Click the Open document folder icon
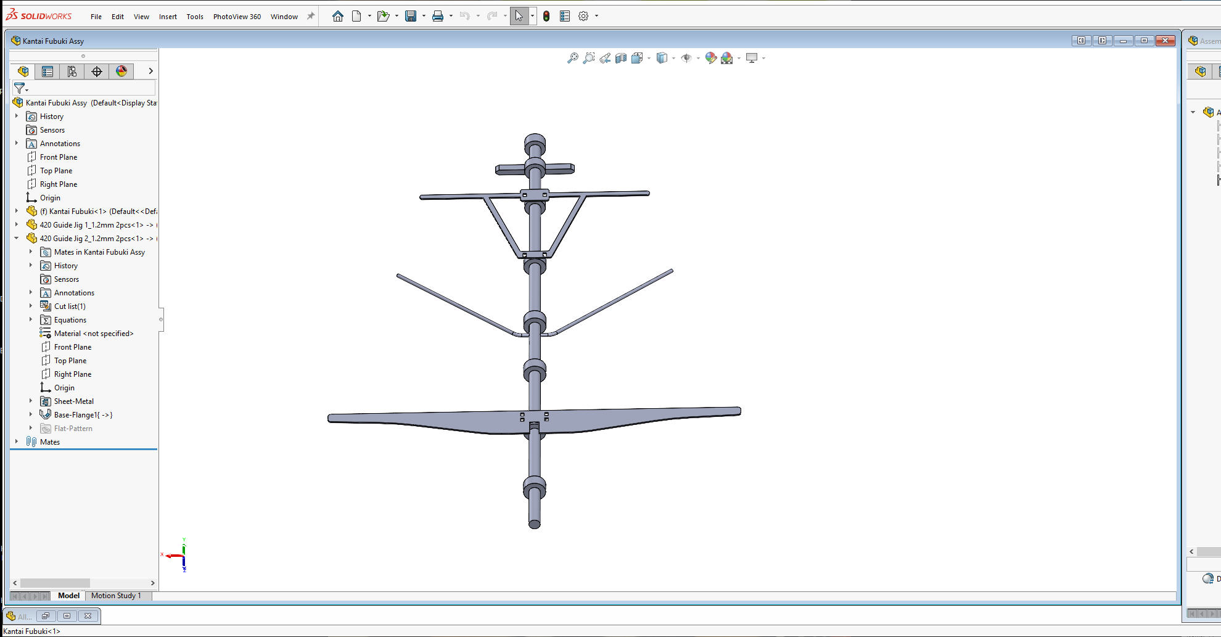The width and height of the screenshot is (1221, 637). (383, 16)
